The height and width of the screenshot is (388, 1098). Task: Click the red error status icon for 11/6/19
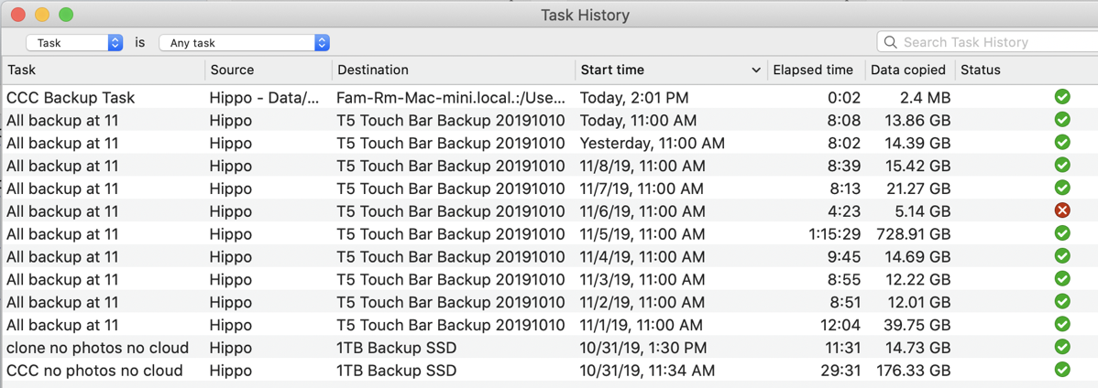[x=1062, y=210]
